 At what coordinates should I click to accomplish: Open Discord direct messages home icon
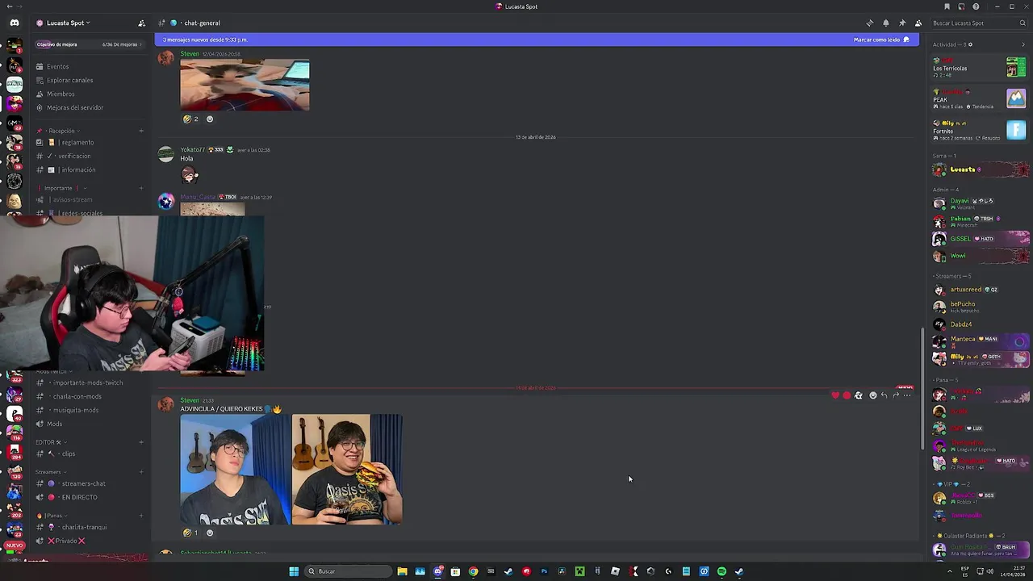[15, 23]
